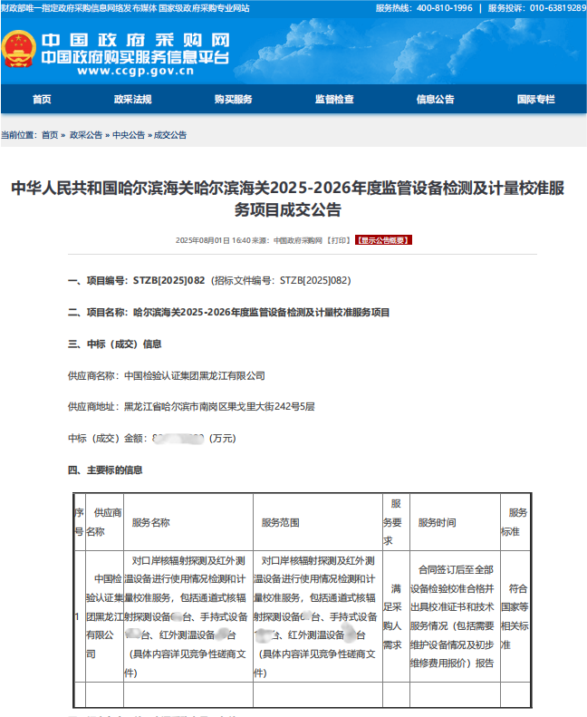Open 中央公告 breadcrumb link
This screenshot has width=587, height=717.
[x=128, y=135]
